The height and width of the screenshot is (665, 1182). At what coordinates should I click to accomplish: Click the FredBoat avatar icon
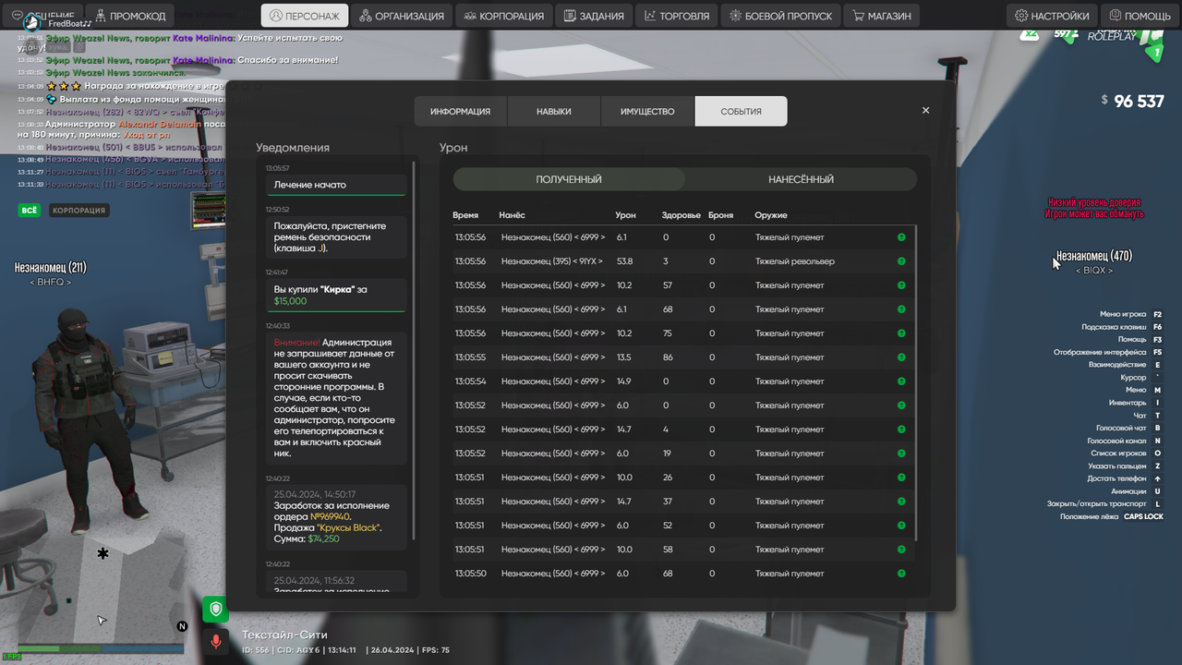pos(30,22)
